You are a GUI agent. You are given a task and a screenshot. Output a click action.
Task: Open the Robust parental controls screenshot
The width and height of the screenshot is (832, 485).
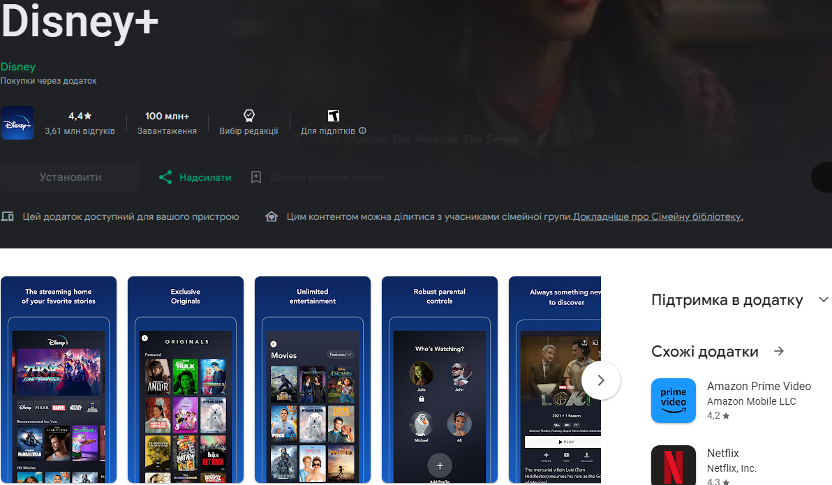click(440, 380)
